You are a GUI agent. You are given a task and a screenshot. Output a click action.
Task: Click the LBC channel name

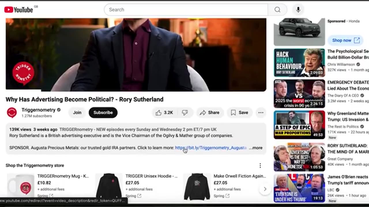331,190
